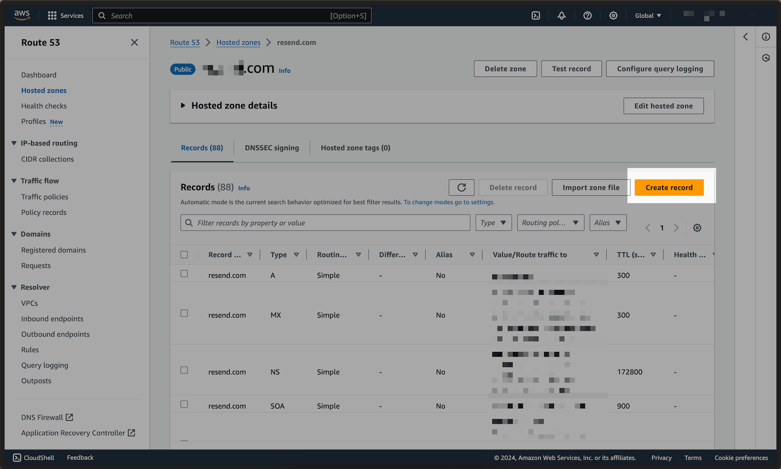Viewport: 781px width, 469px height.
Task: Refresh the records list
Action: (x=461, y=187)
